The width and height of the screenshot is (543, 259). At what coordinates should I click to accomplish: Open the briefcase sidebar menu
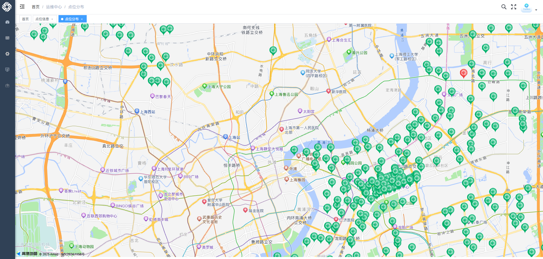7,85
